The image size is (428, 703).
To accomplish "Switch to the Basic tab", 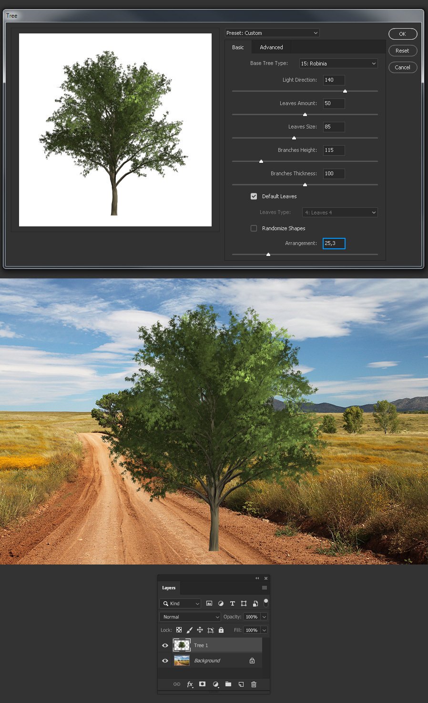I will point(238,47).
